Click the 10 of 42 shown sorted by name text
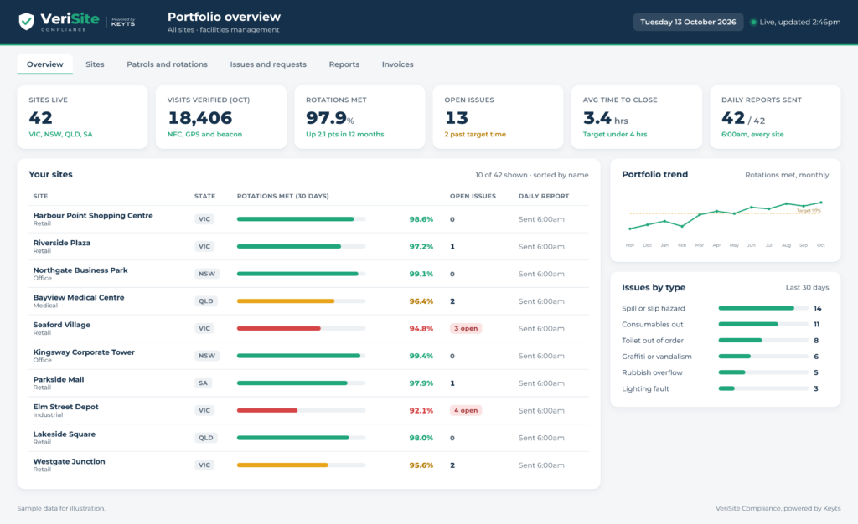Viewport: 858px width, 524px height. coord(532,175)
